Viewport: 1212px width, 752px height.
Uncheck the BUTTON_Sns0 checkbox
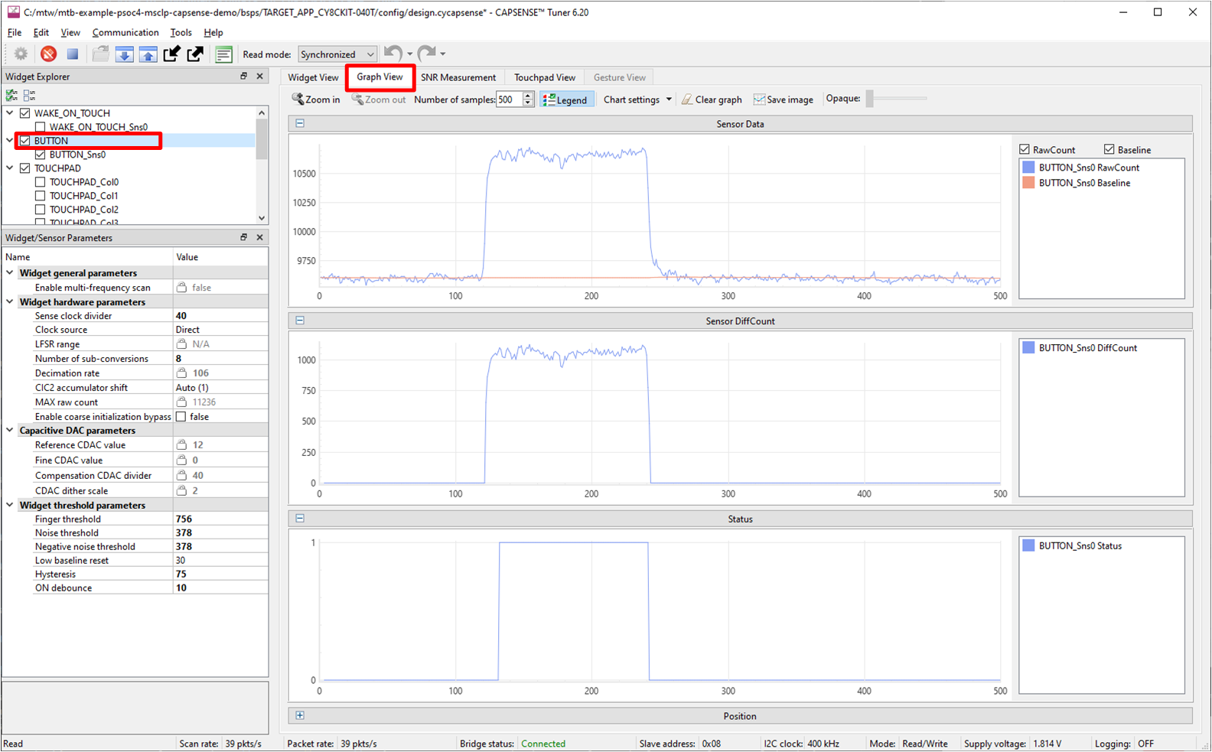pos(41,155)
